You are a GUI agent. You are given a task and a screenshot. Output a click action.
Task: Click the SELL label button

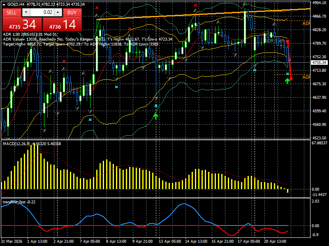click(x=12, y=13)
